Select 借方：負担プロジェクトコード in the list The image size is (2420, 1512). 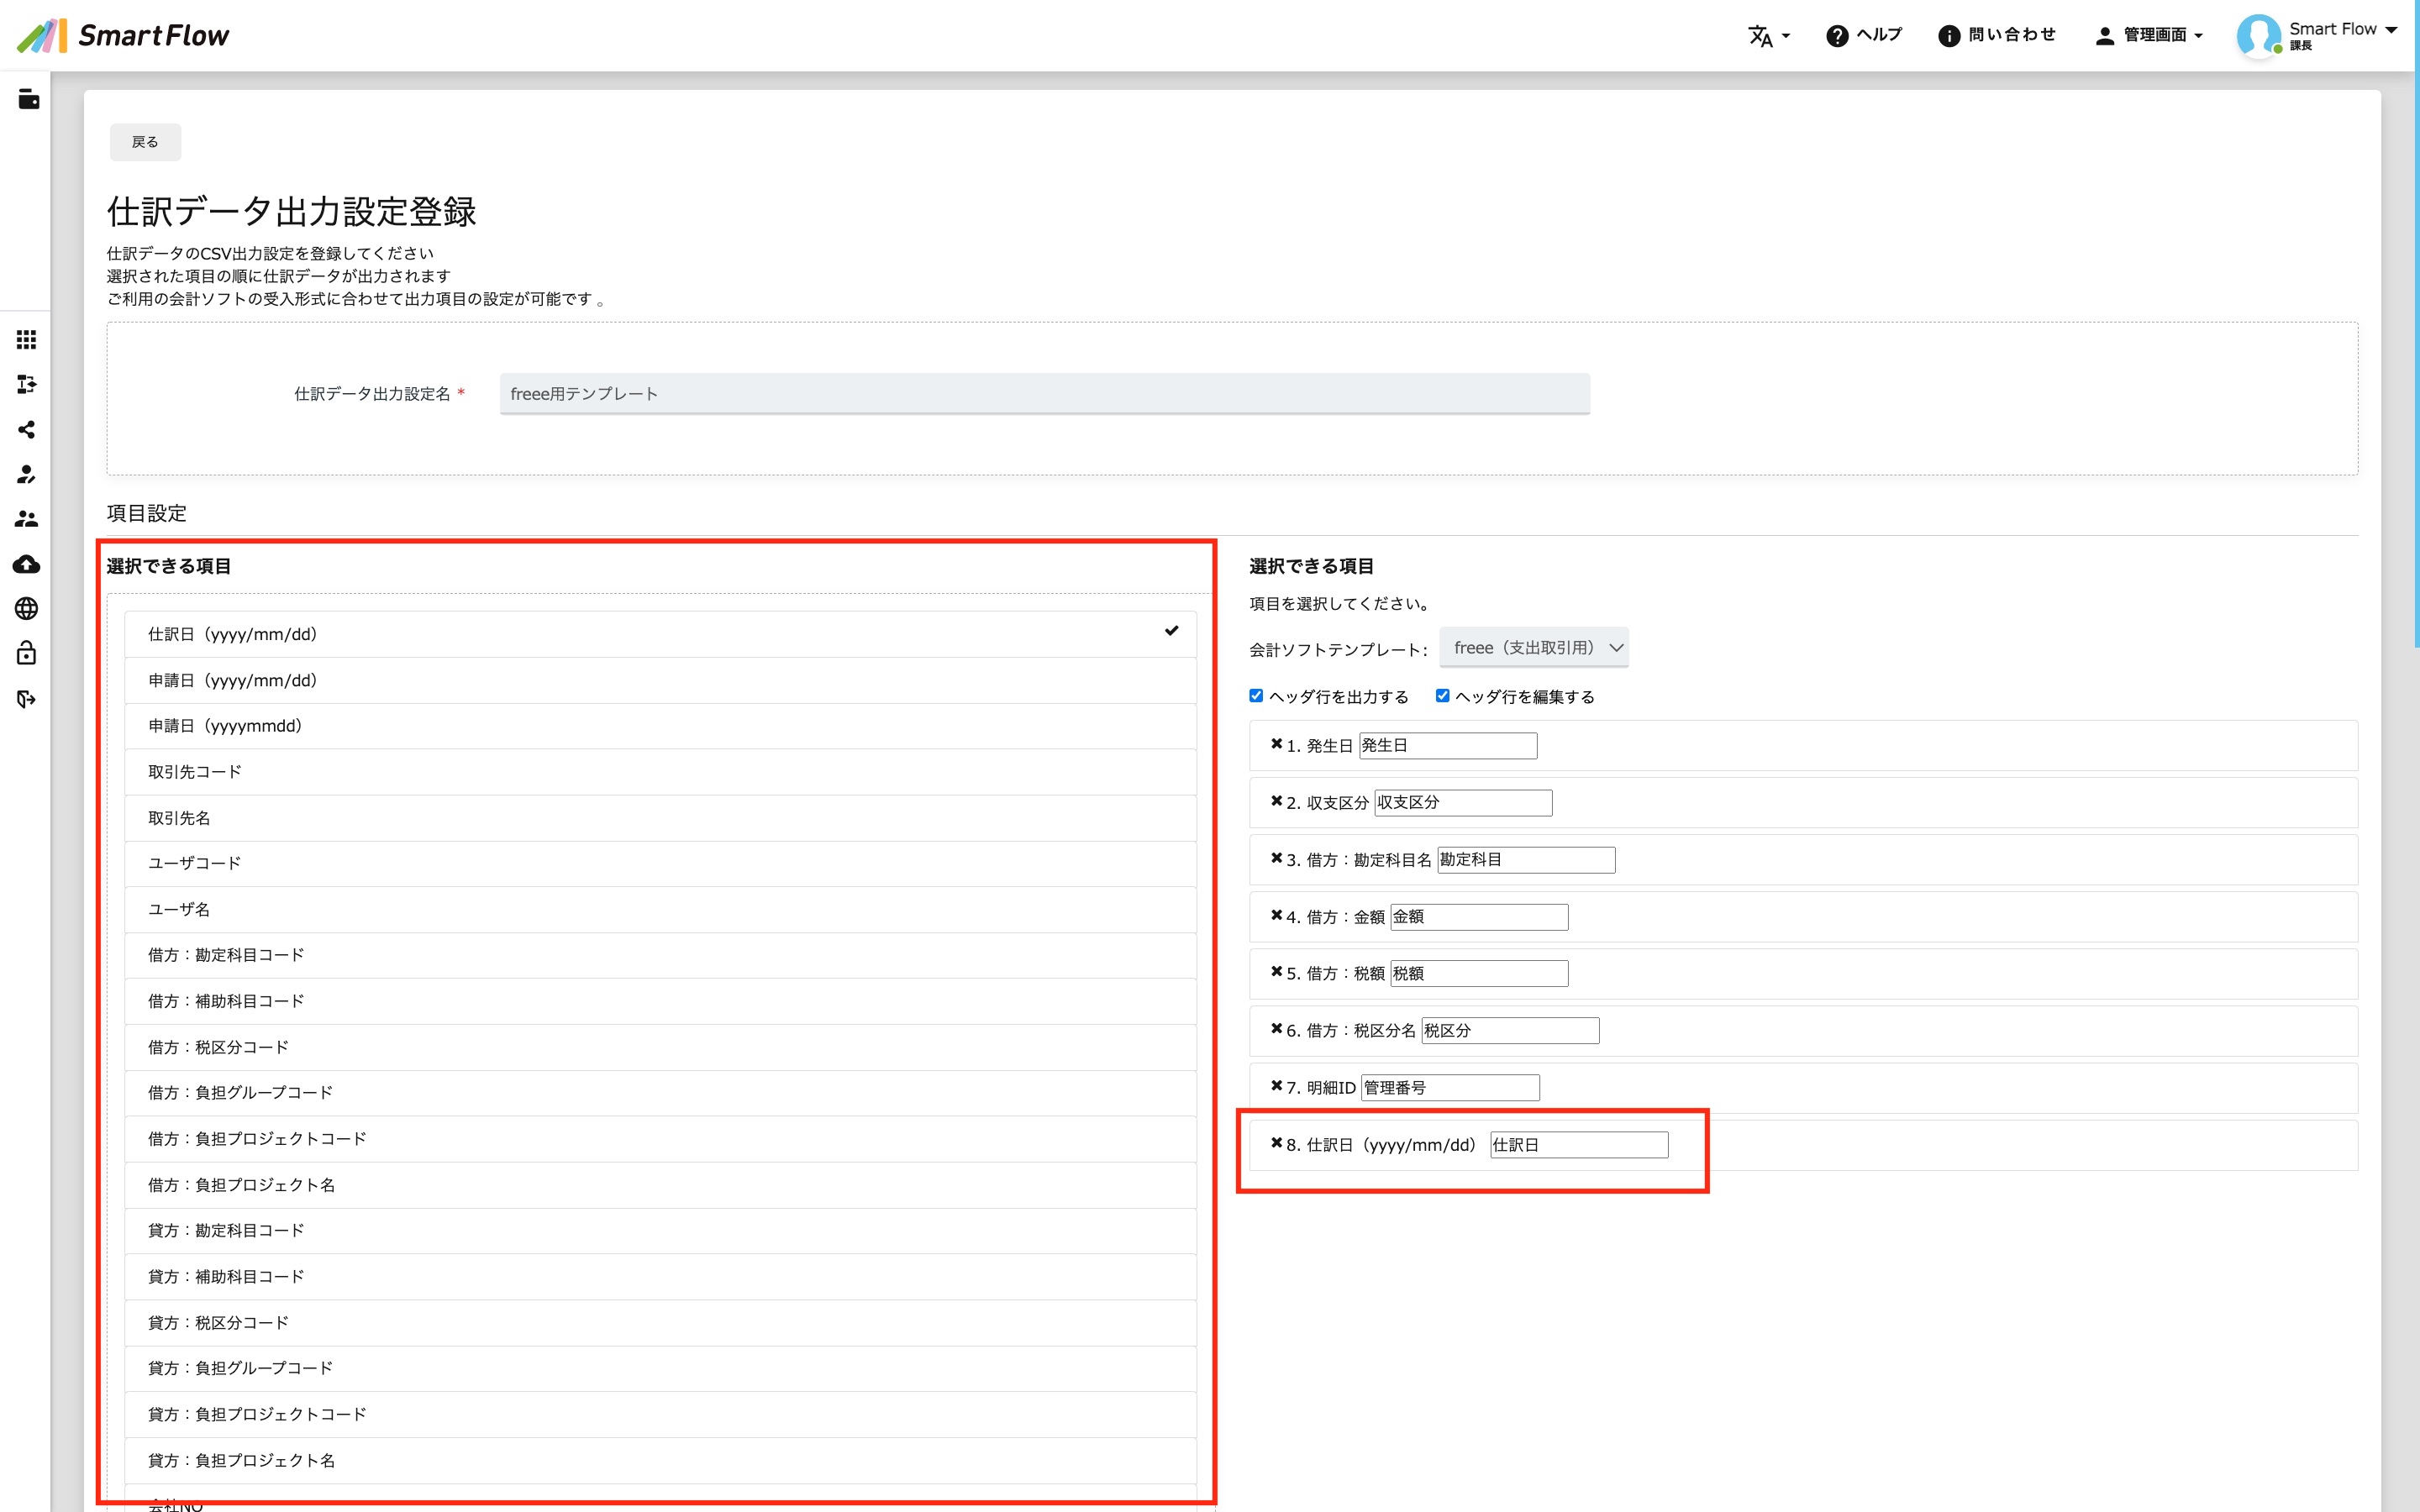(x=660, y=1139)
